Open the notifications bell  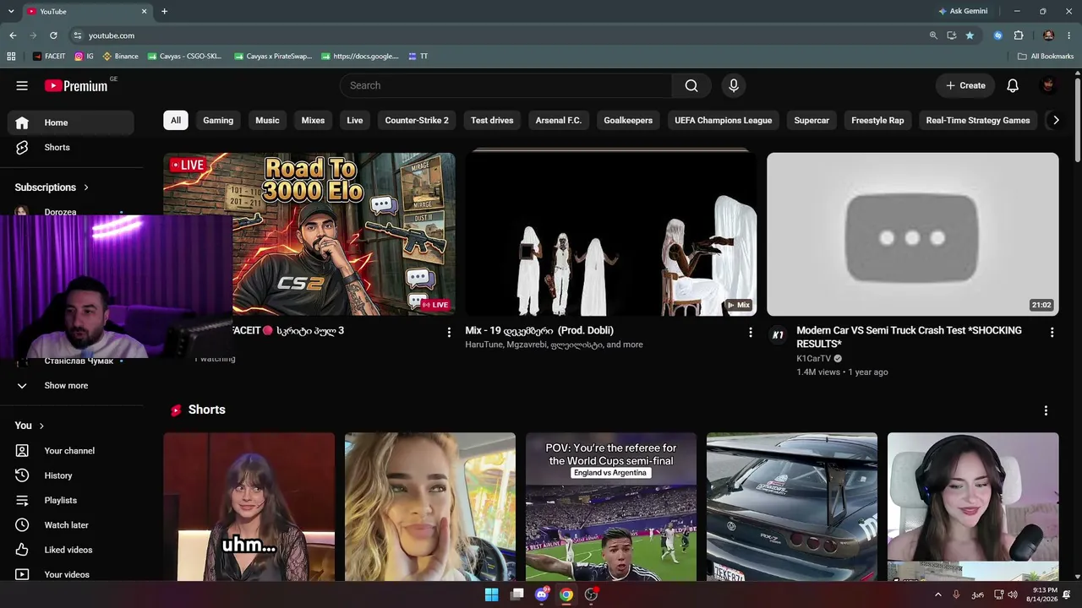[1013, 85]
